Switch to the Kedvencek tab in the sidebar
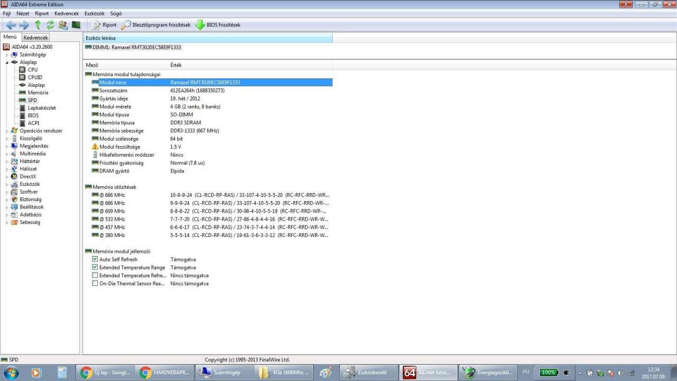This screenshot has width=677, height=381. [36, 38]
